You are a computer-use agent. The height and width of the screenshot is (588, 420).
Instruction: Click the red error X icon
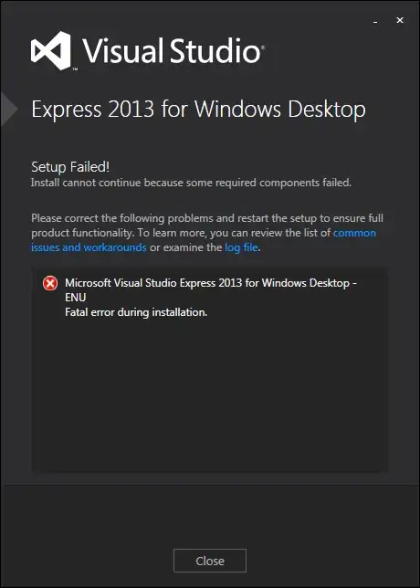50,283
